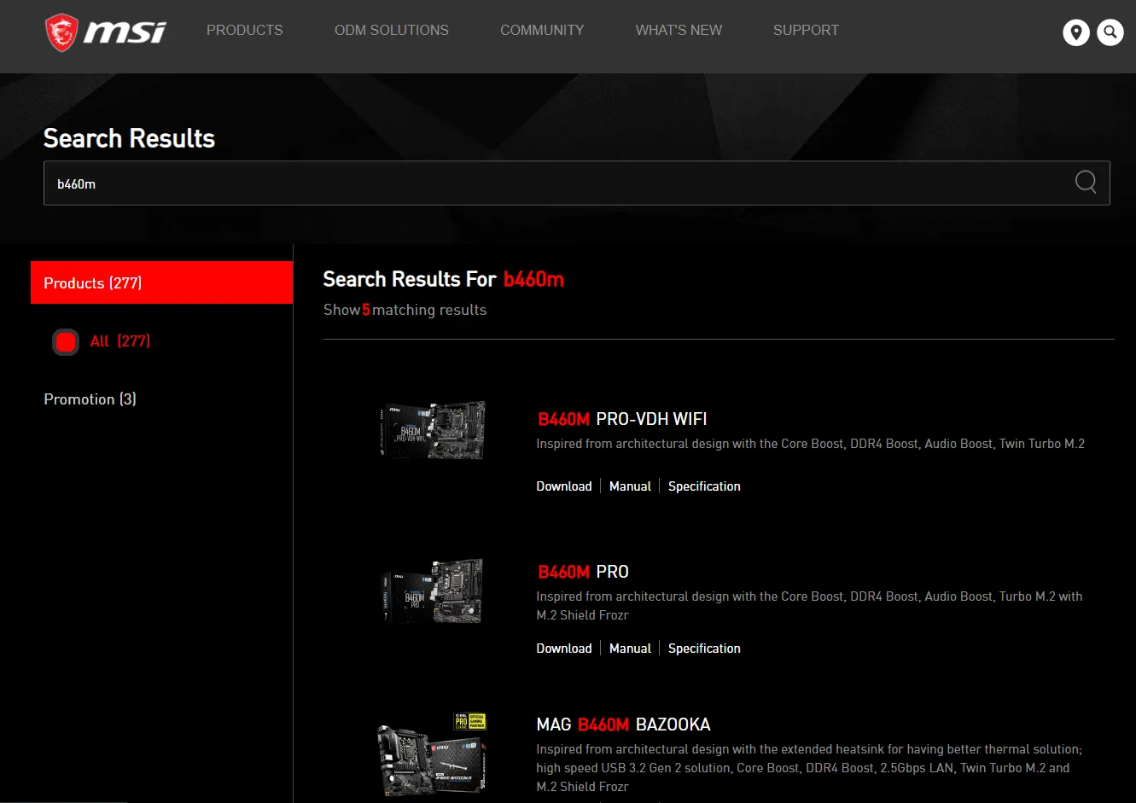Open the B460M PRO-VDH WIFI product title
Screen dimensions: 1136x803
click(x=622, y=419)
